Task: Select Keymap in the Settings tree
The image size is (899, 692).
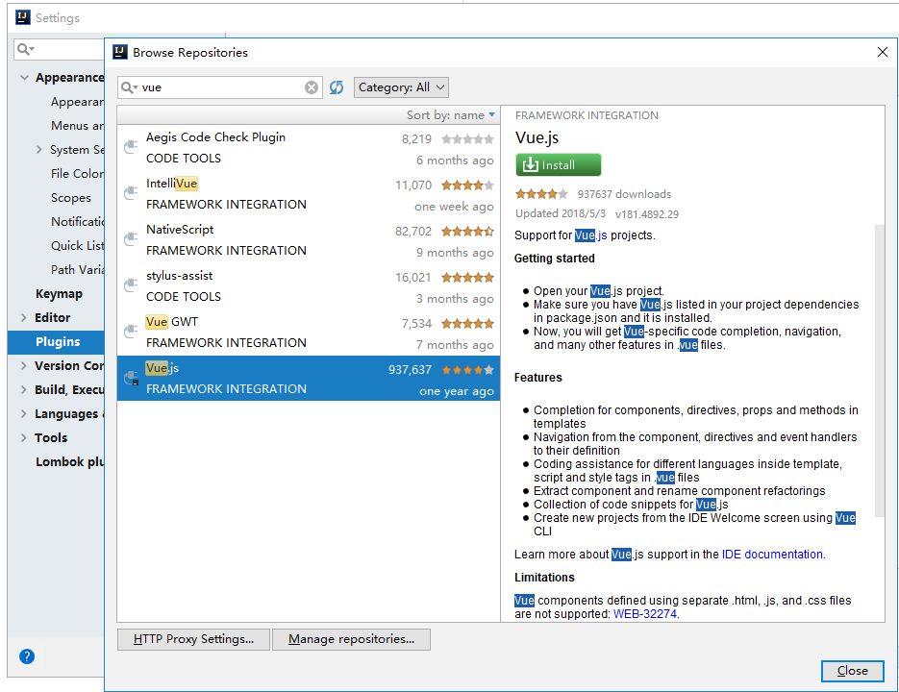Action: tap(59, 293)
